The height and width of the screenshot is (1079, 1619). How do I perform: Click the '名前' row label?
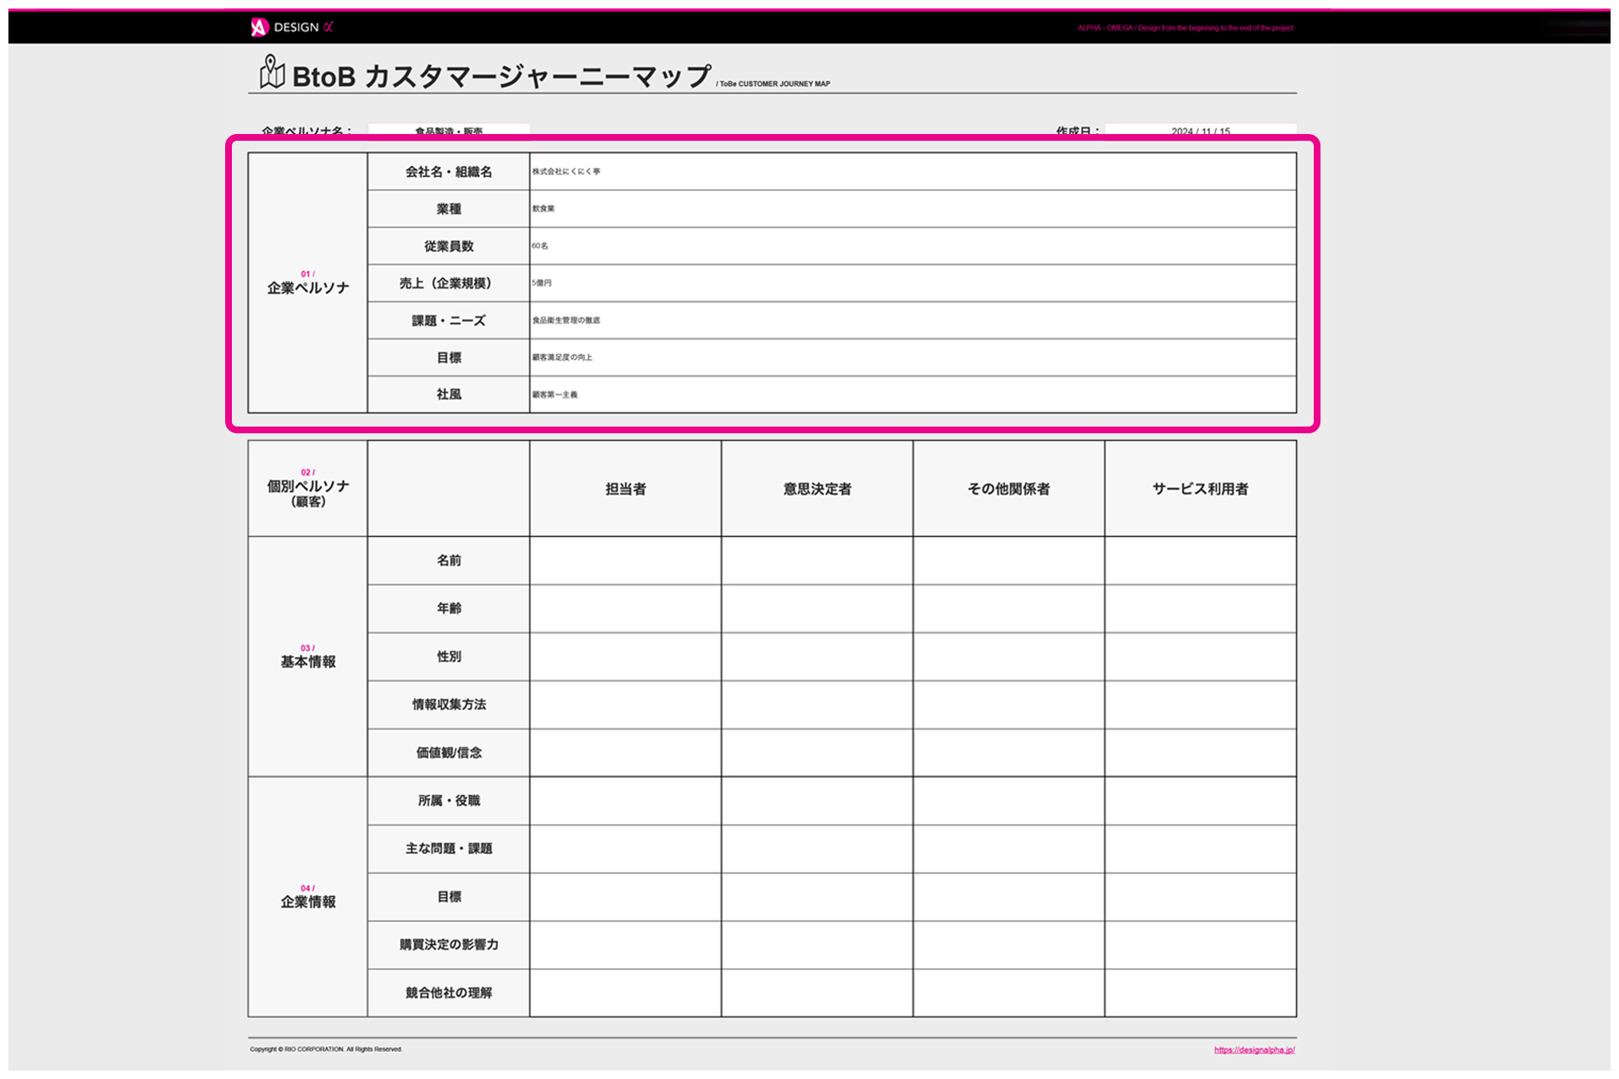coord(449,561)
